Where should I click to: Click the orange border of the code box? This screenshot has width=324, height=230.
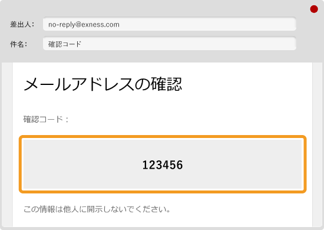point(163,137)
